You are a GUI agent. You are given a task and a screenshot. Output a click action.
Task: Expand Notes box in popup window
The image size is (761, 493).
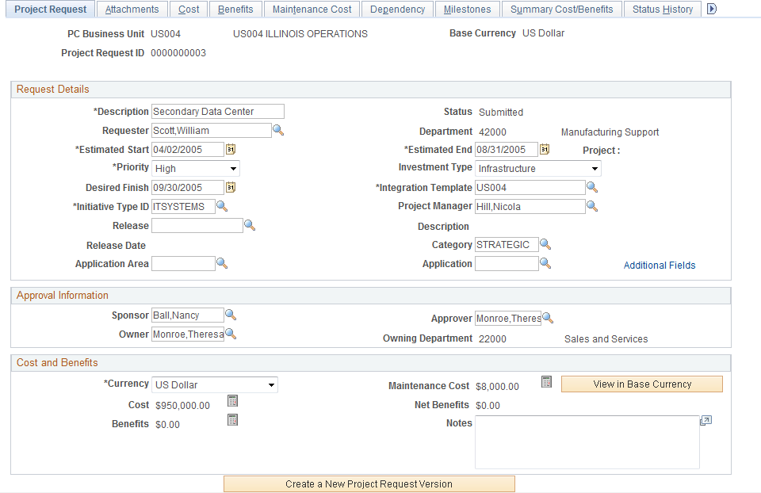point(706,420)
